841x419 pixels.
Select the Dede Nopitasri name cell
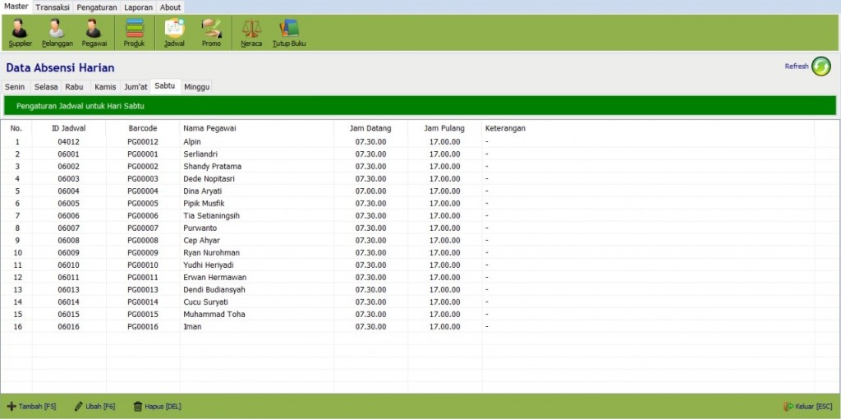257,178
